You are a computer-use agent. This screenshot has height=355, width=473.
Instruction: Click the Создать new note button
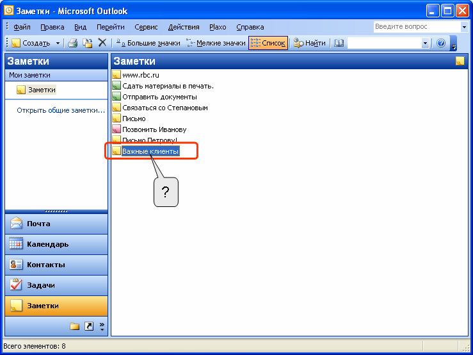point(31,43)
